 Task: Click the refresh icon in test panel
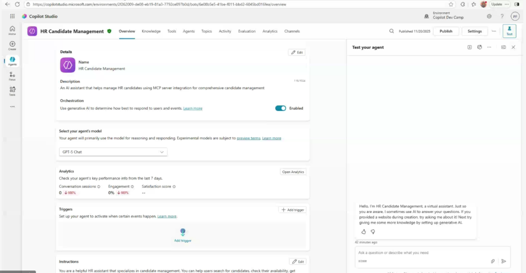[479, 47]
